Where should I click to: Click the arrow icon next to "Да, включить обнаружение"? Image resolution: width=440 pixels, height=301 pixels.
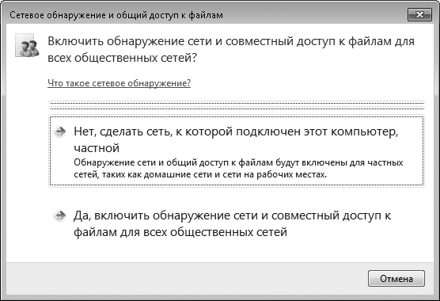coord(60,215)
